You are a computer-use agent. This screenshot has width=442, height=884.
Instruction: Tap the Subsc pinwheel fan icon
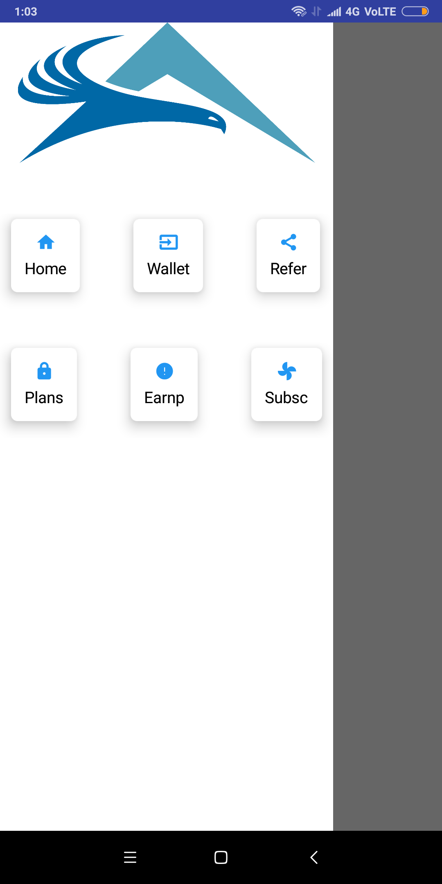(286, 371)
